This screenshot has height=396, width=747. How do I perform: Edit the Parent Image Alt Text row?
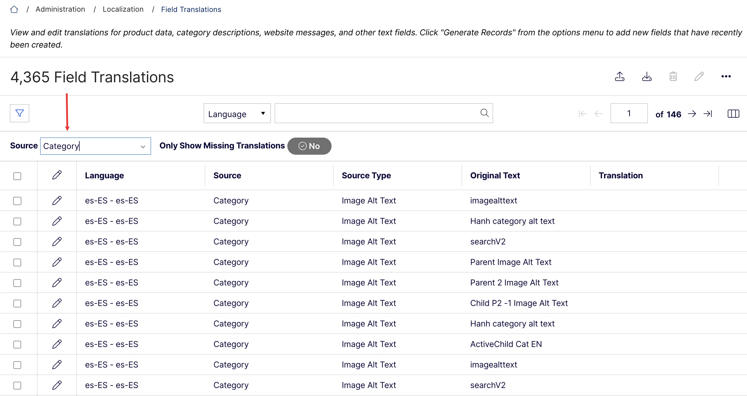pyautogui.click(x=57, y=262)
